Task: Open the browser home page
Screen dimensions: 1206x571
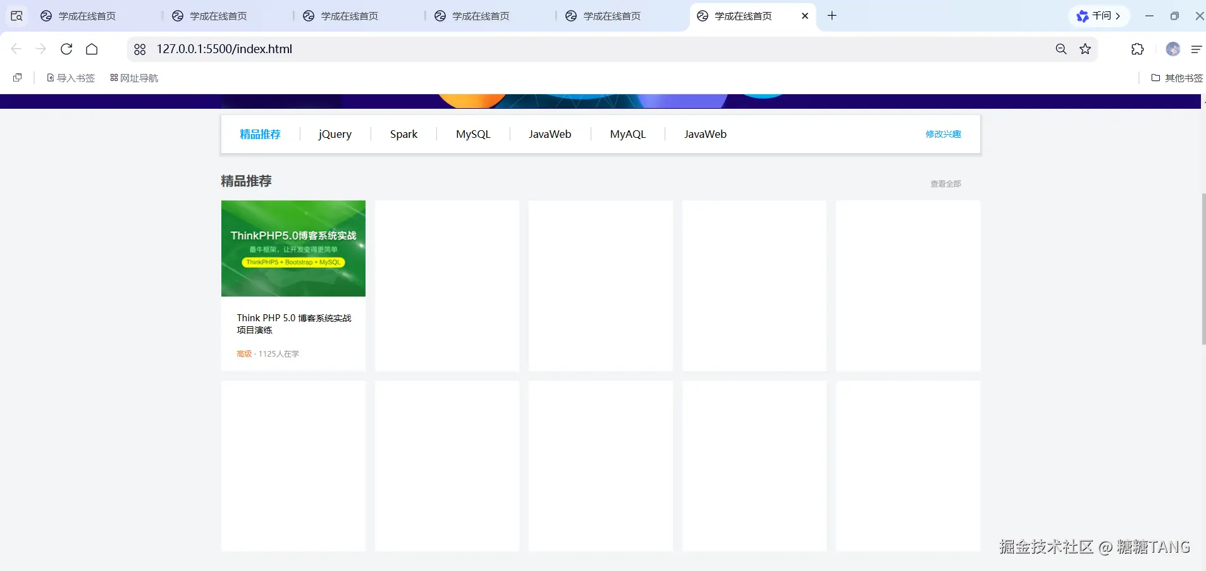Action: [x=92, y=49]
